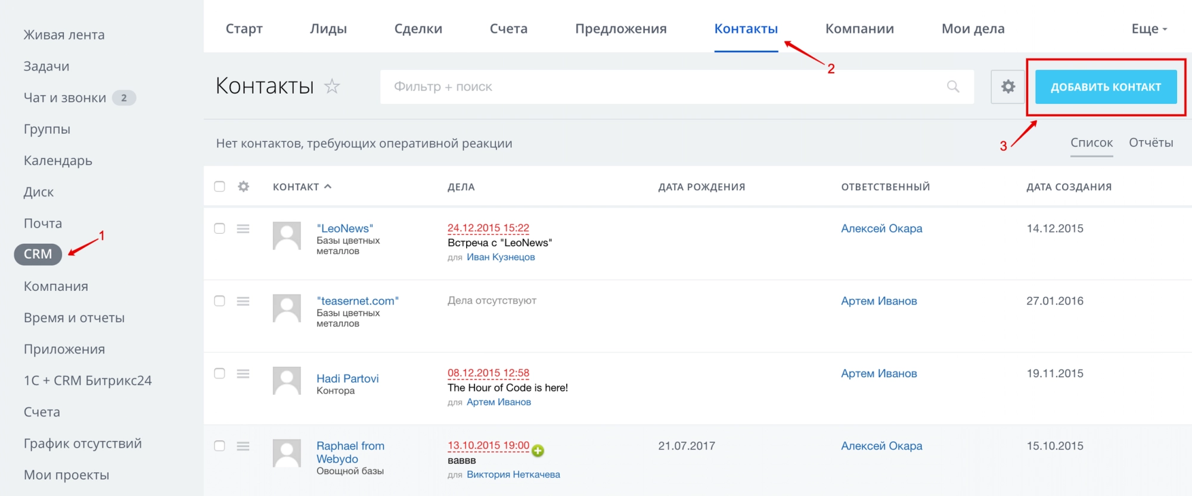
Task: Select the "LeoNews" contact checkbox
Action: [219, 229]
